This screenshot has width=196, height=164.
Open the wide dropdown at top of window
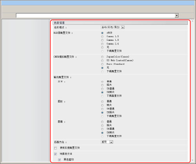(97, 16)
